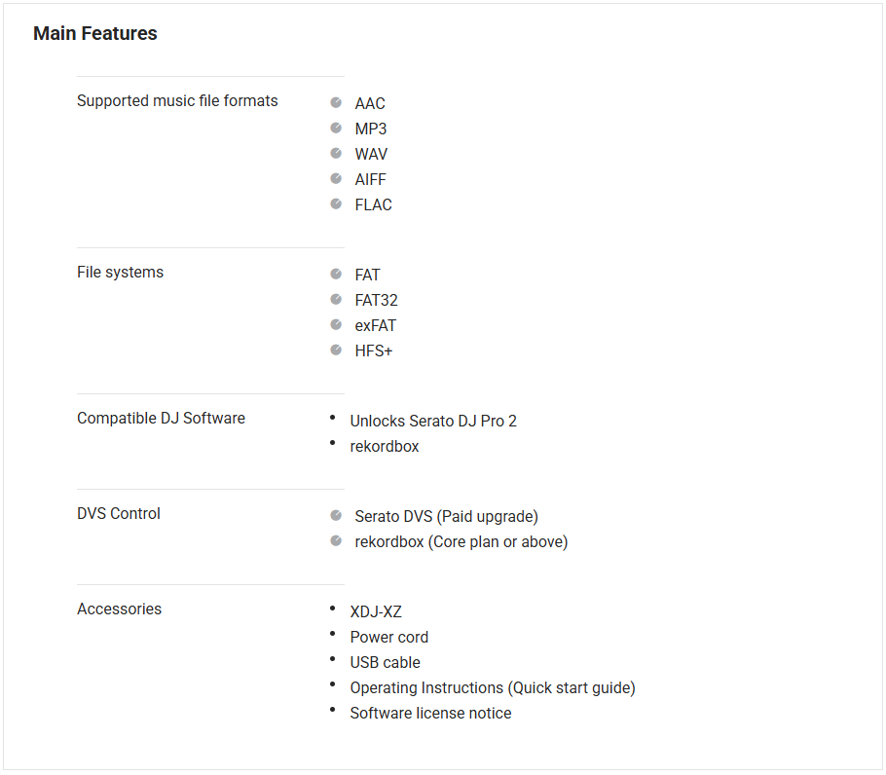Click rekordbox under Compatible DJ Software

385,447
